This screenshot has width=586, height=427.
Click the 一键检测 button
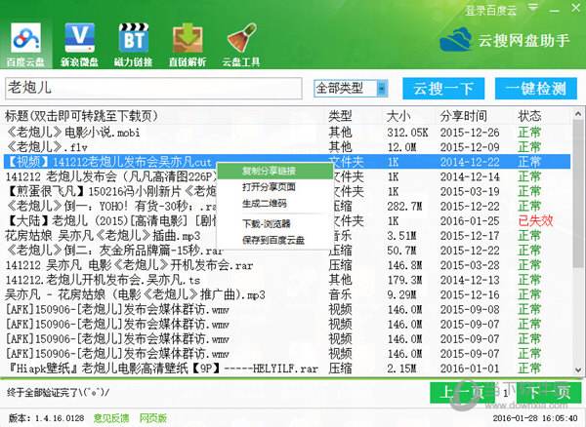536,89
